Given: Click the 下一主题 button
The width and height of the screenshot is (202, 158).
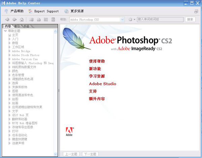Looking at the screenshot, I should pos(90,154).
